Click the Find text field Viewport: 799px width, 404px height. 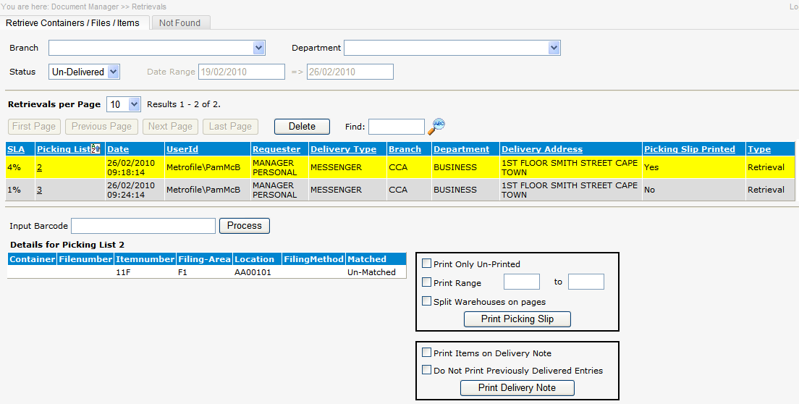(397, 127)
